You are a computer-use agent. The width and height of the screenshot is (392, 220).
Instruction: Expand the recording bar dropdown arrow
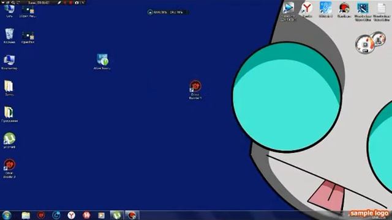click(2, 2)
